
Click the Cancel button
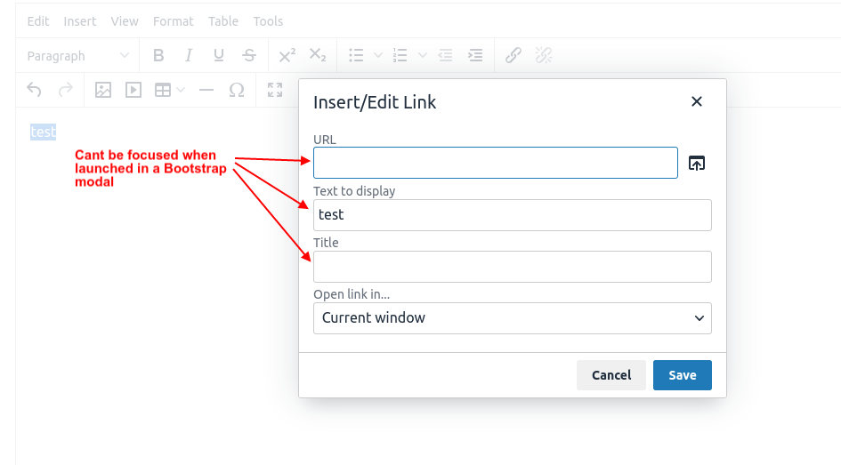[x=611, y=375]
